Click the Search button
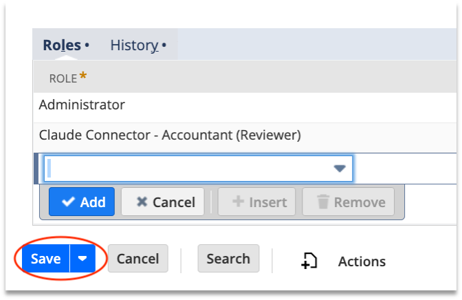Viewport: 462px width, 300px height. tap(228, 259)
